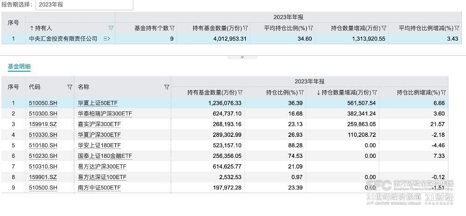Viewport: 466px width, 216px height.
Task: Open fund code 510230.SH link
Action: pos(43,156)
